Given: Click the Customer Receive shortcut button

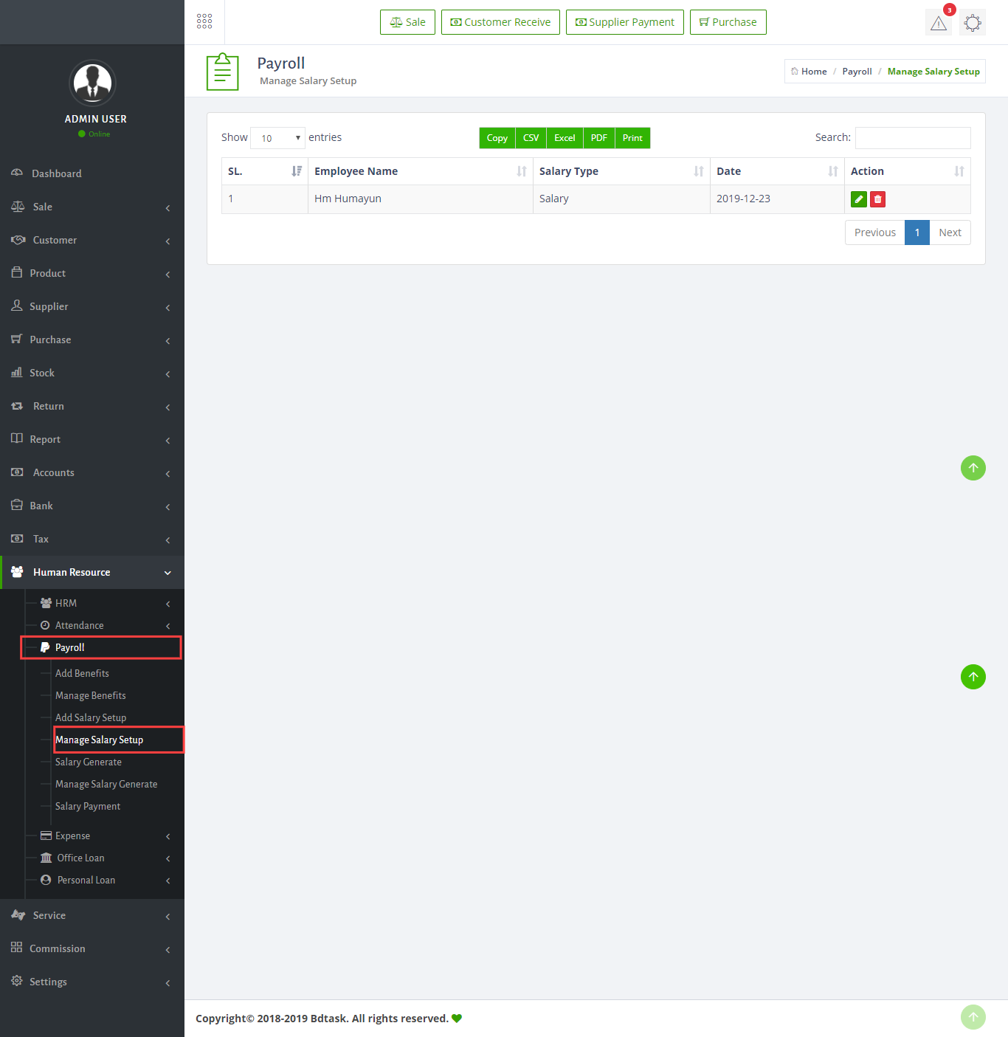Looking at the screenshot, I should (500, 22).
